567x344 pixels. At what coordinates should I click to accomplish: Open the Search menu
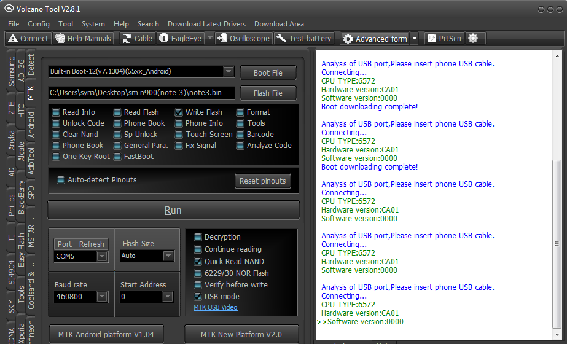(148, 24)
